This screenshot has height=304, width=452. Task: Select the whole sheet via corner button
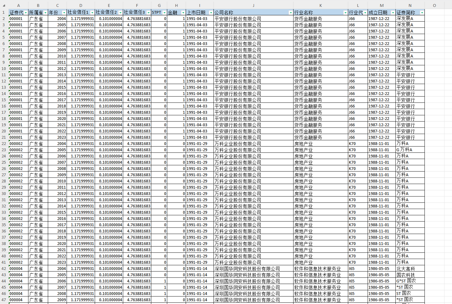click(4, 5)
